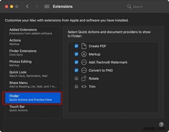The width and height of the screenshot is (169, 132).
Task: Click the red close window button
Action: point(7,7)
